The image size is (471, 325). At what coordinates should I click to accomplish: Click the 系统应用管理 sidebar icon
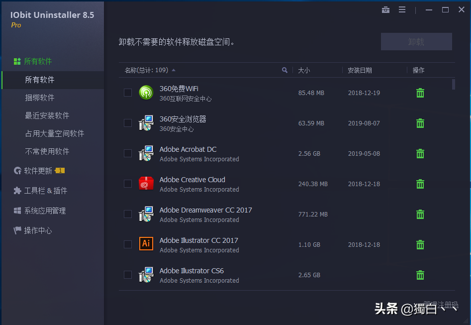point(17,211)
